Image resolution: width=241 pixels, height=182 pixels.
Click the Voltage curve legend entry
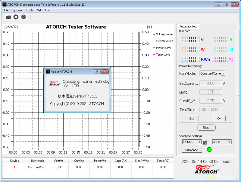163,34
